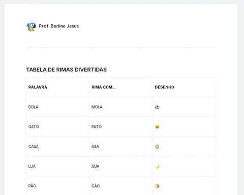Select the title TABELA DE RIMAS DIVERTIDAS
Viewport: 244px width, 195px height.
coord(67,70)
